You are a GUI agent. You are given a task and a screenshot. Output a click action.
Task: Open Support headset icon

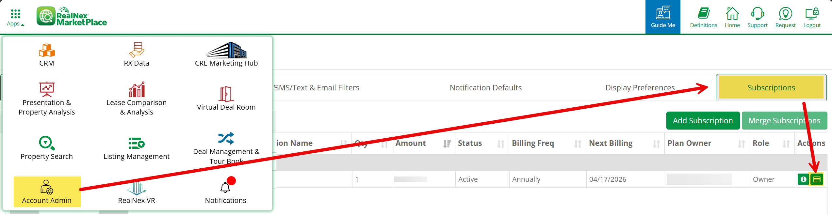click(758, 18)
